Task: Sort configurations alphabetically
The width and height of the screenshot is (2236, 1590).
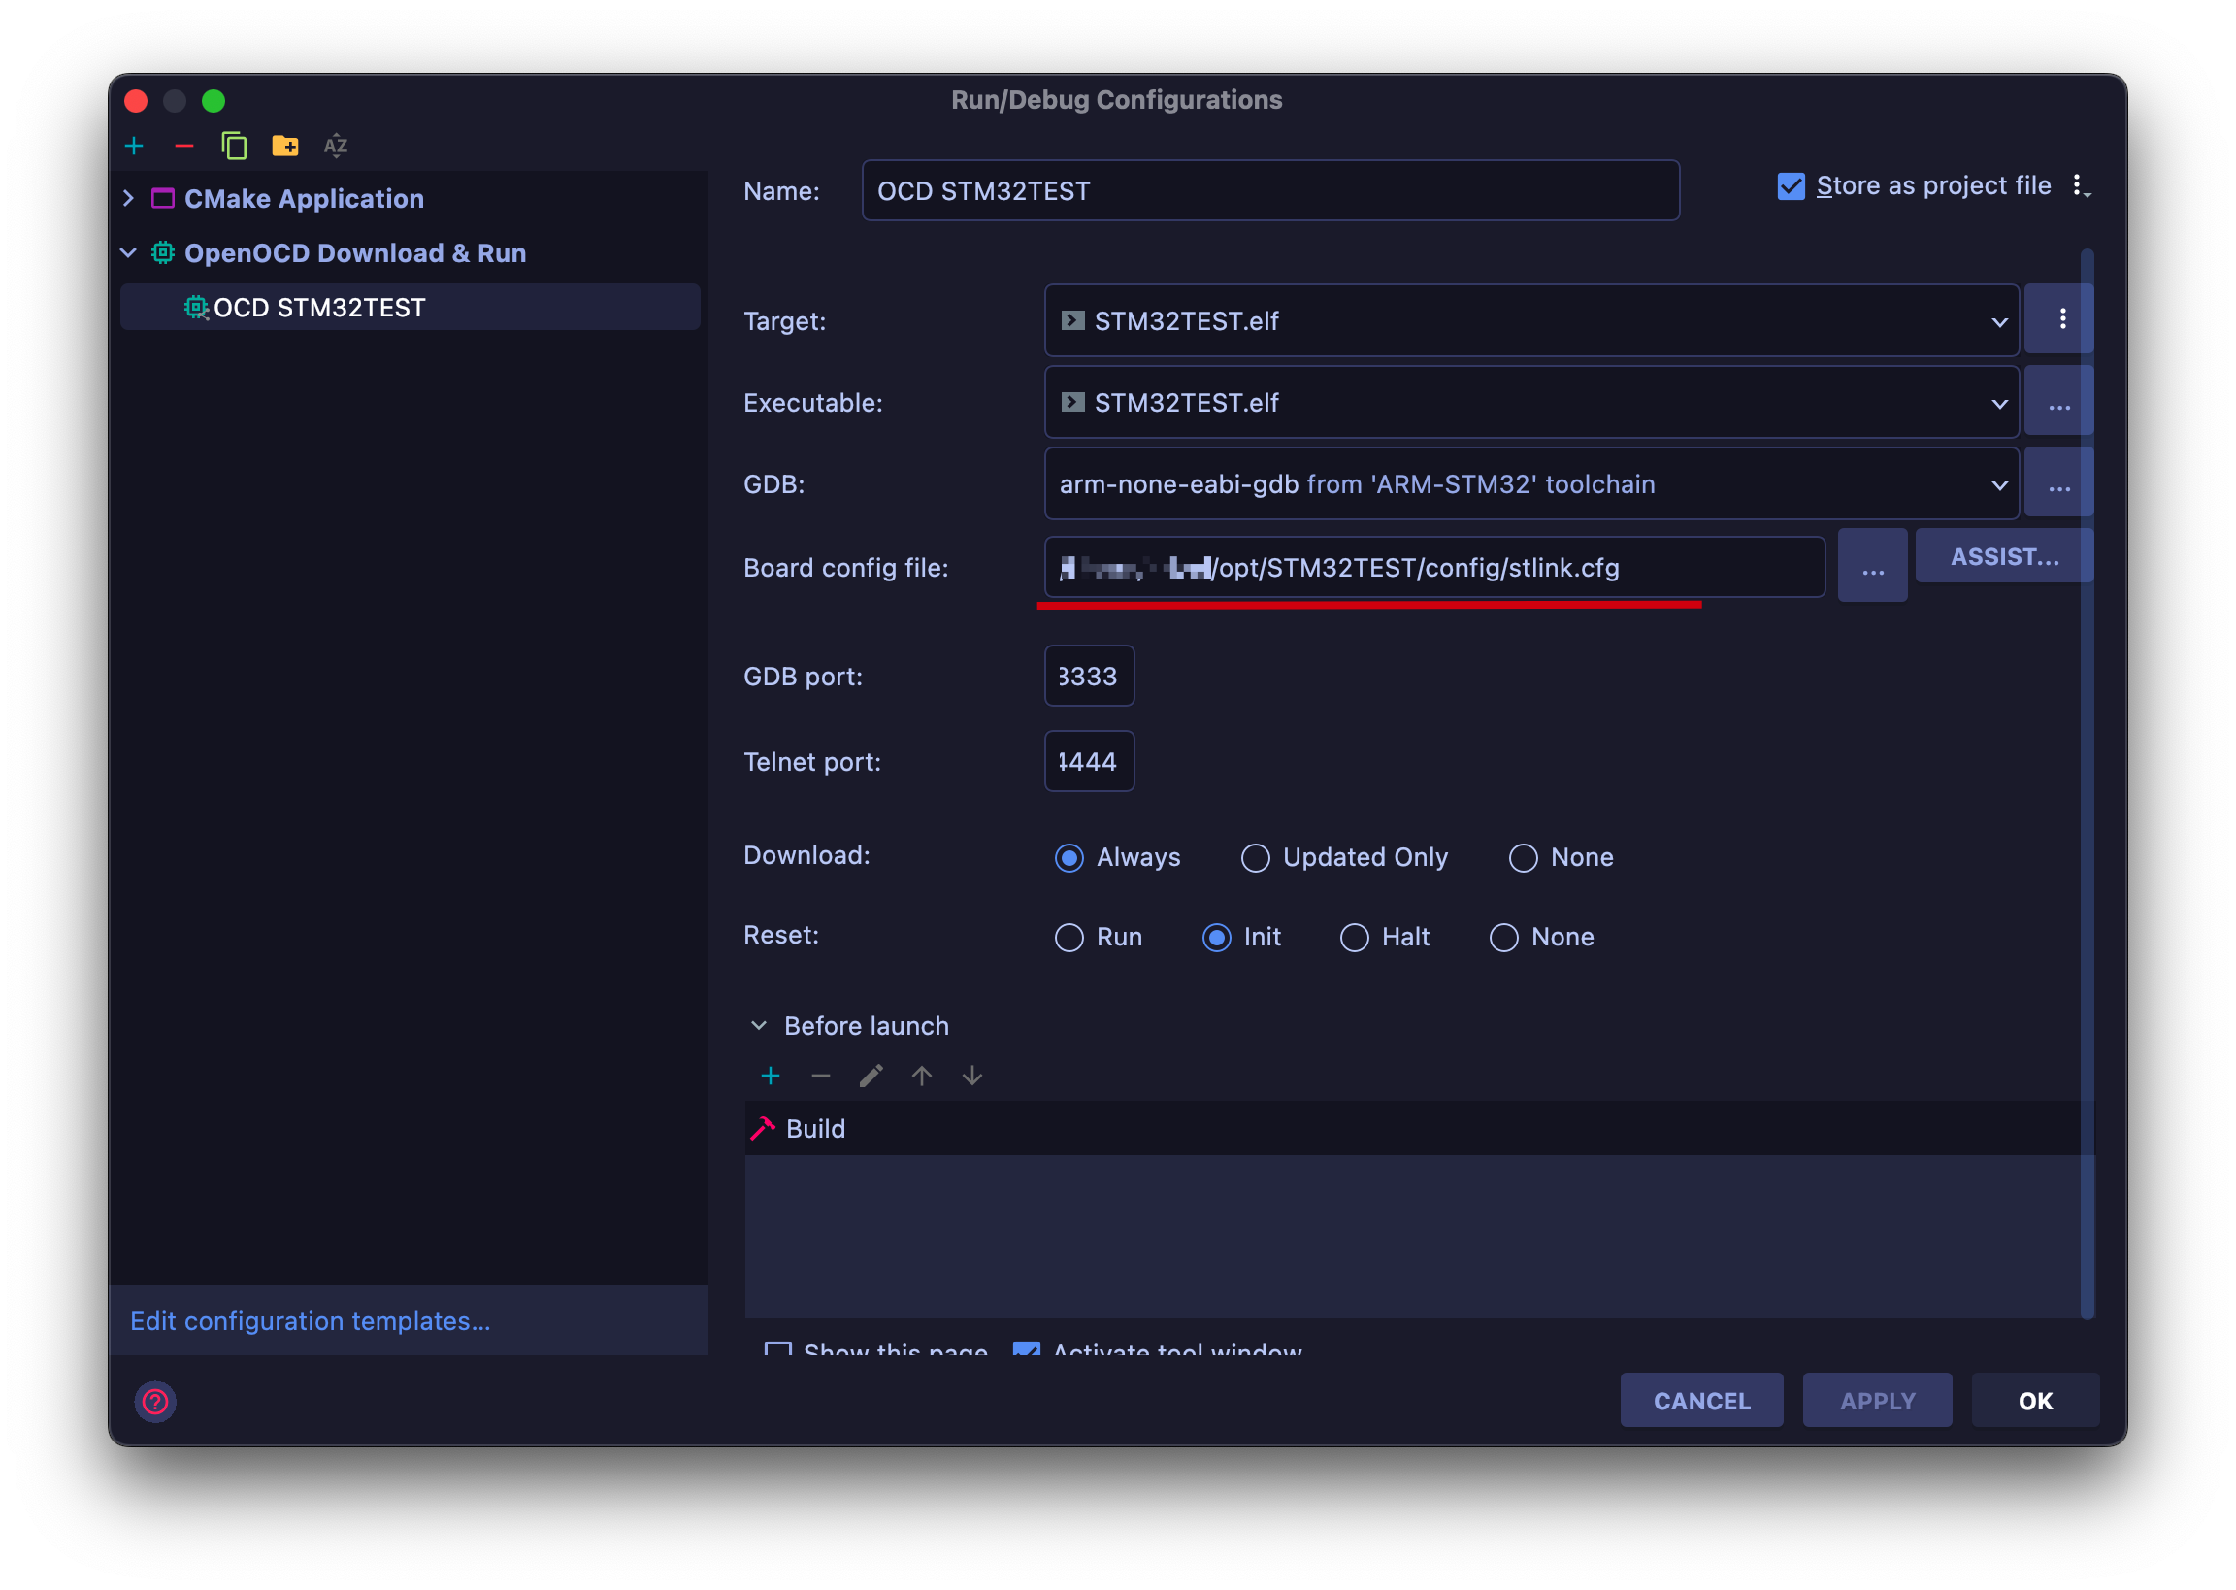Action: pos(336,146)
